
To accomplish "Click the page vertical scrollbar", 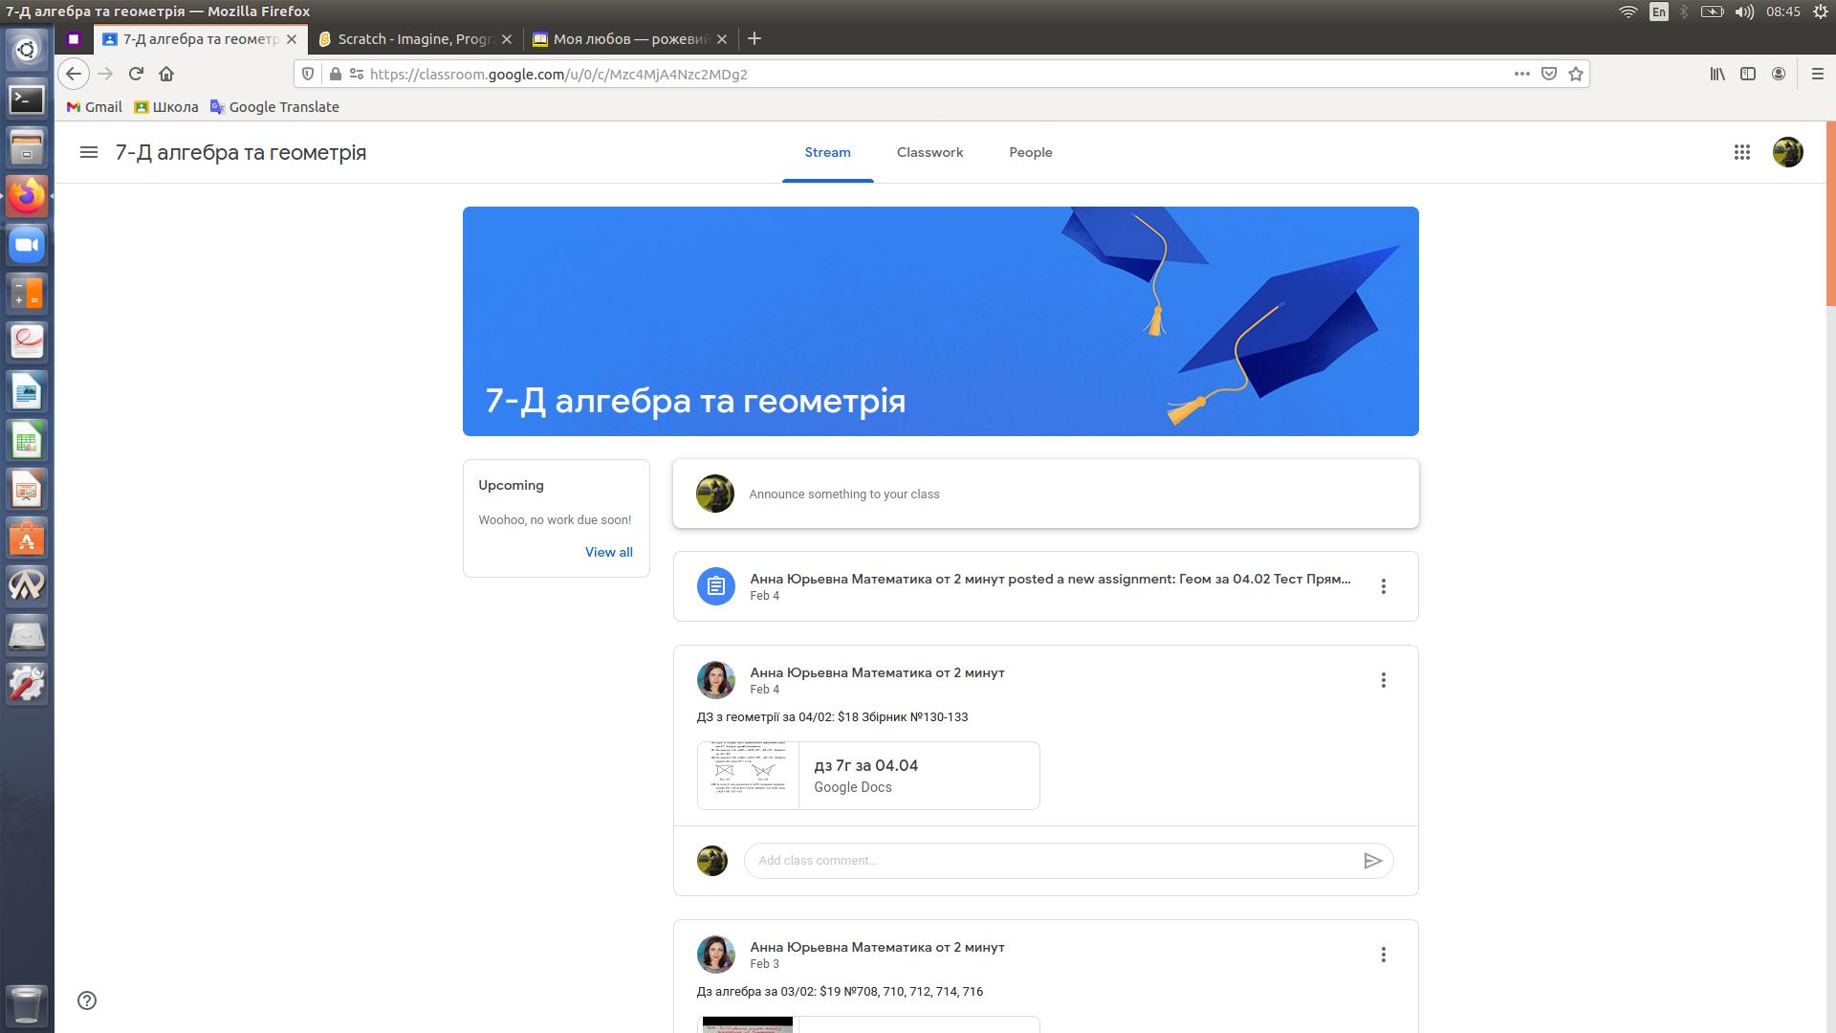I will (x=1830, y=214).
